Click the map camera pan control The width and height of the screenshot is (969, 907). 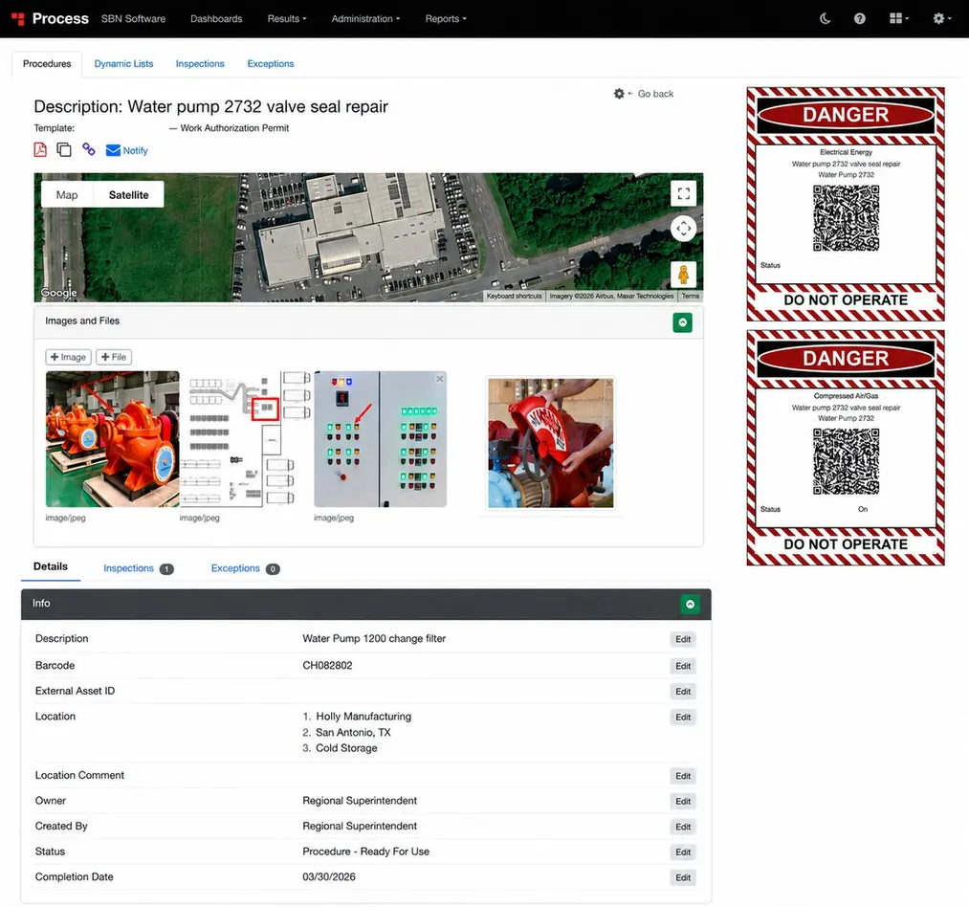(x=684, y=229)
